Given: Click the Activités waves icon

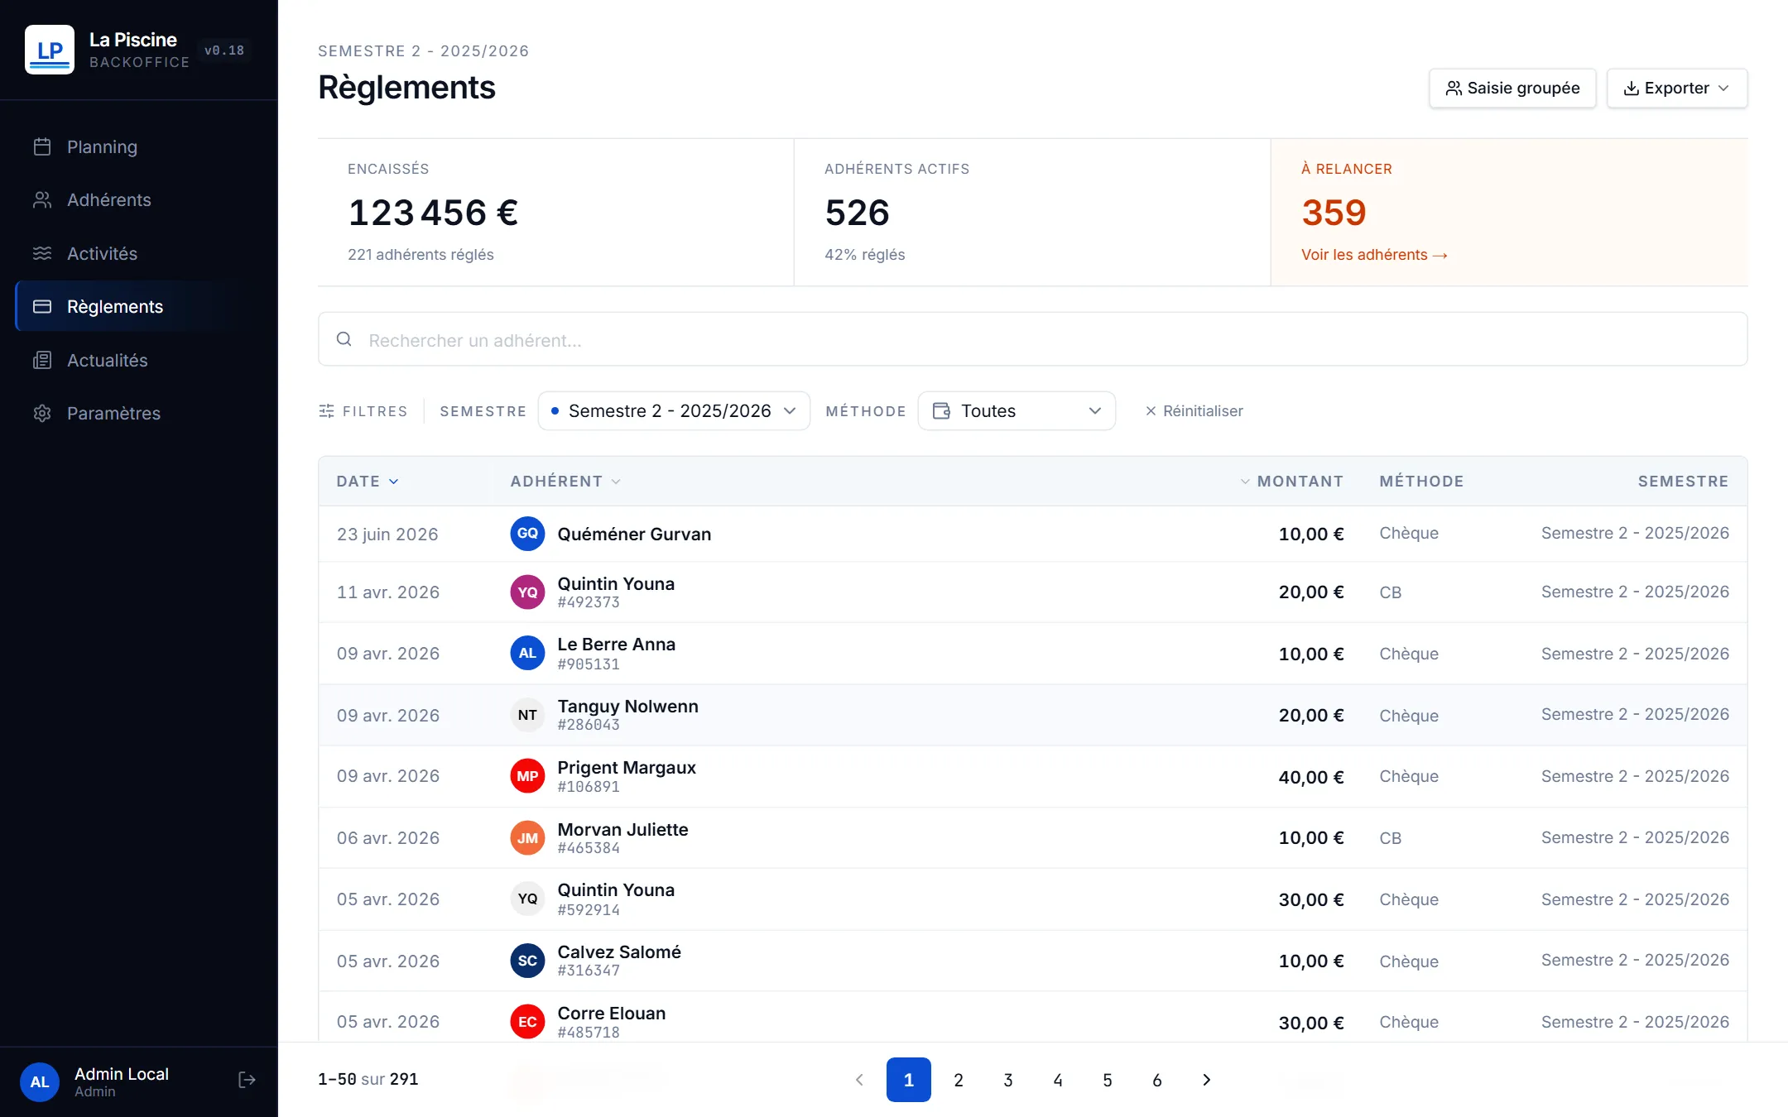Looking at the screenshot, I should pos(42,253).
